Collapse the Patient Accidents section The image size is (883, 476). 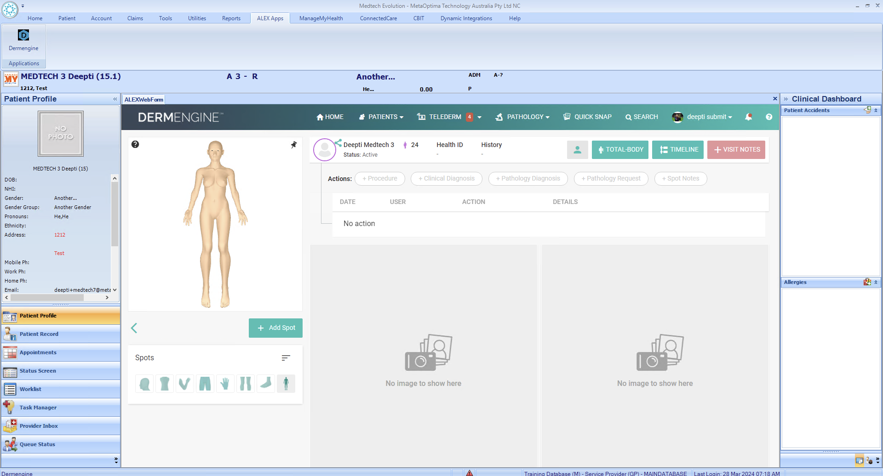tap(875, 110)
